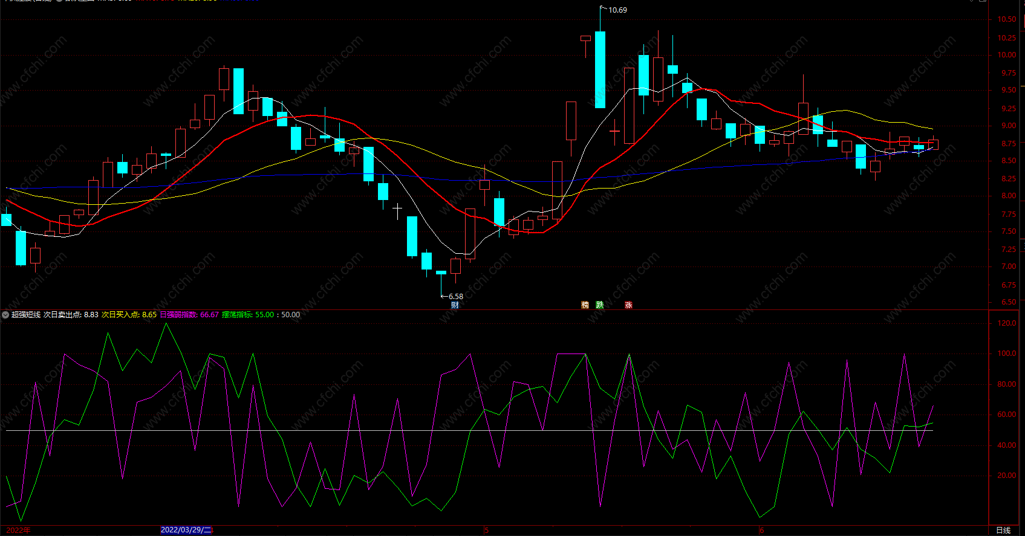Click the 6.58 low price label
The width and height of the screenshot is (1025, 536).
click(x=456, y=297)
